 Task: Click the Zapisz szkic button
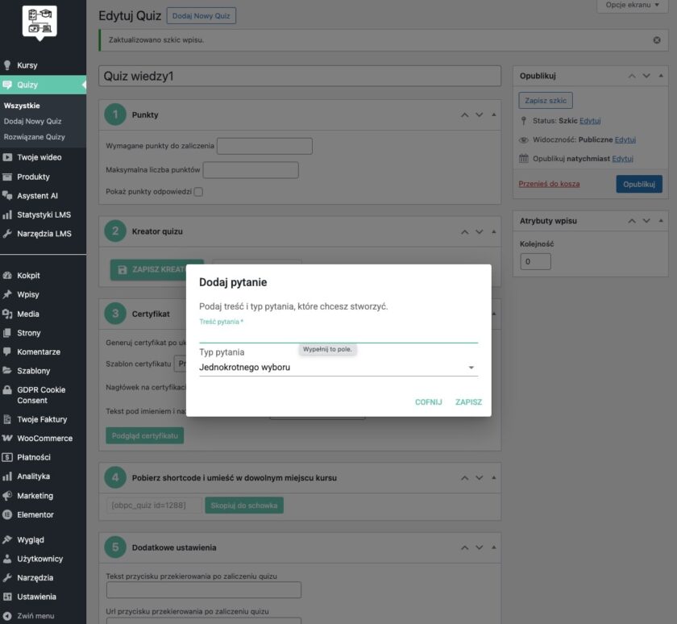point(545,100)
